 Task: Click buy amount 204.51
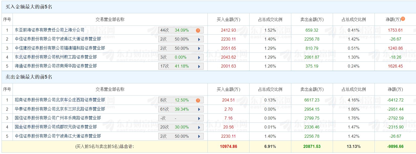(228, 100)
